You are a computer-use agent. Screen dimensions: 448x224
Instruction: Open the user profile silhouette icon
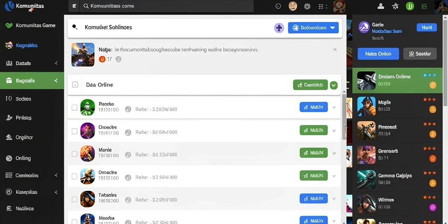(381, 6)
